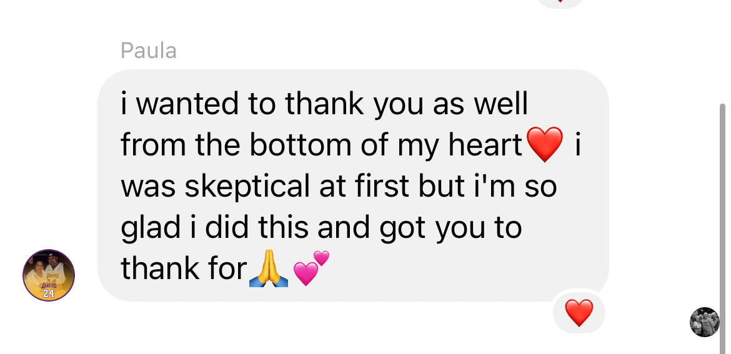Click the word "heart" in the message
The width and height of the screenshot is (731, 354).
coord(485,145)
